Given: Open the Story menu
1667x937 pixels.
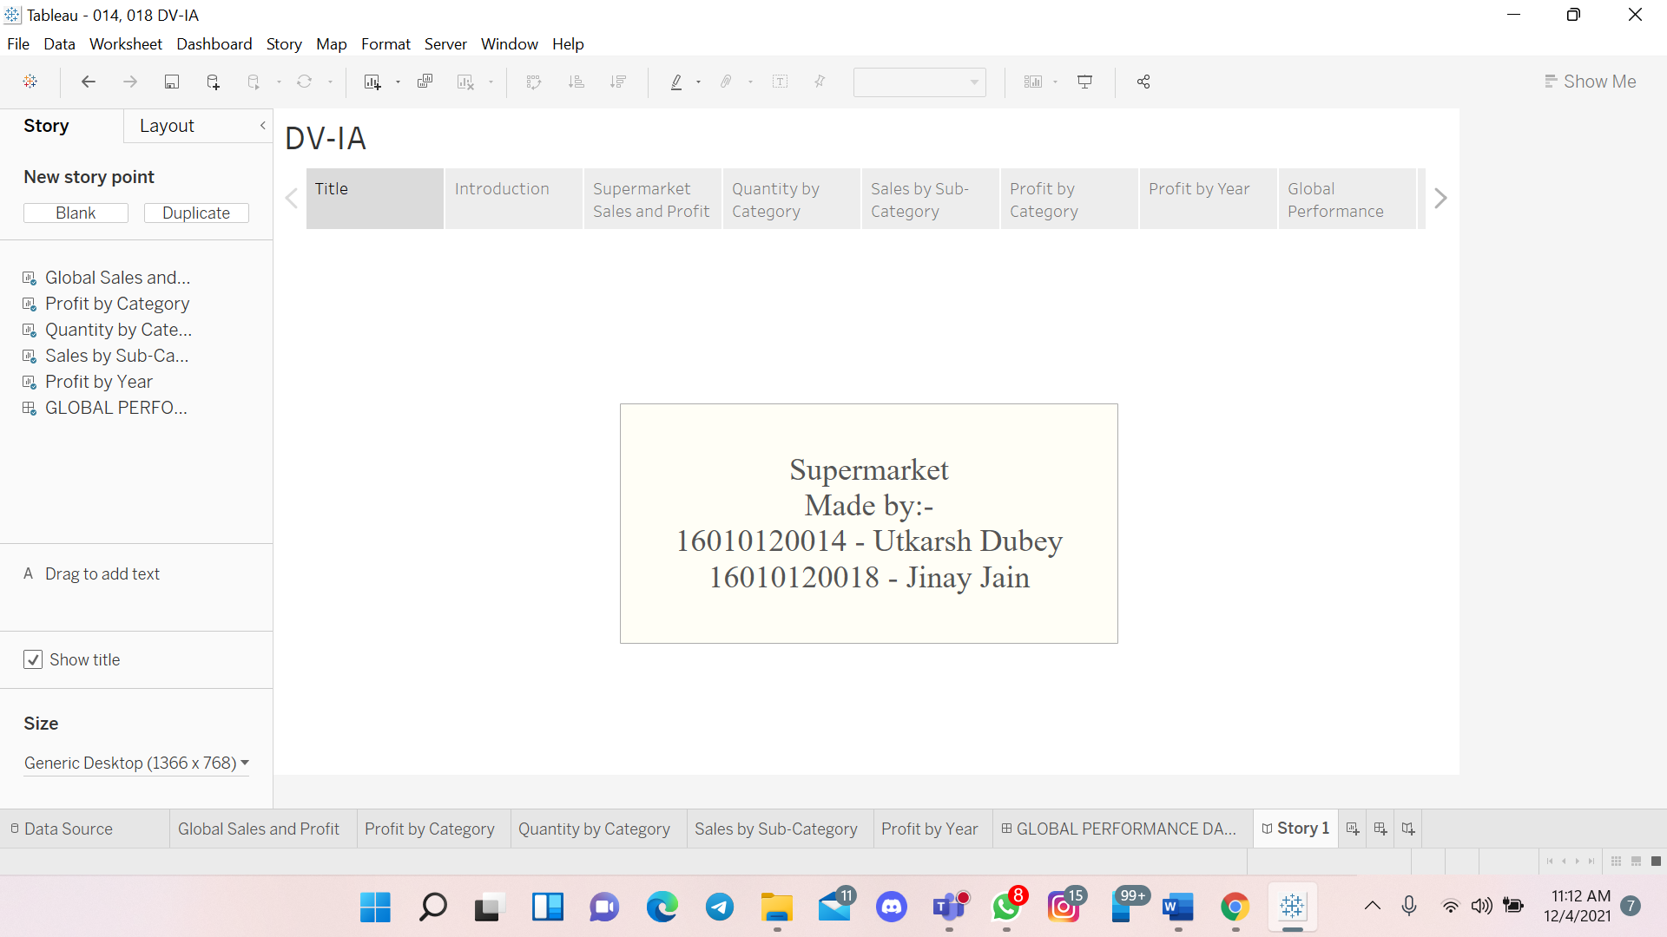Looking at the screenshot, I should pos(284,44).
